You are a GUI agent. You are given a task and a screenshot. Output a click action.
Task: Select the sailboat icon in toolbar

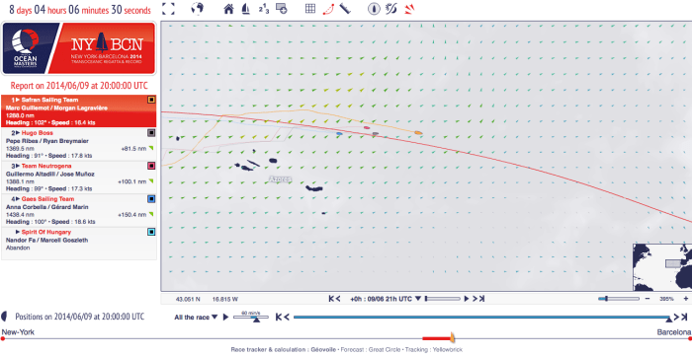[246, 9]
